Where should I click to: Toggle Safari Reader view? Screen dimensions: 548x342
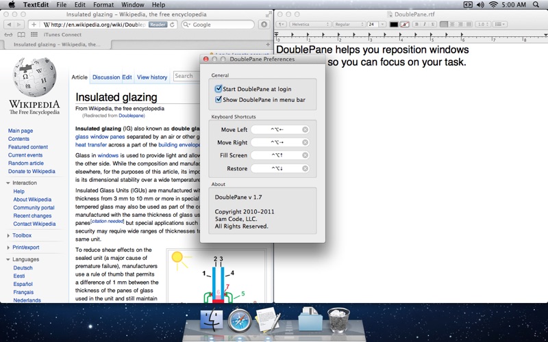[x=158, y=25]
